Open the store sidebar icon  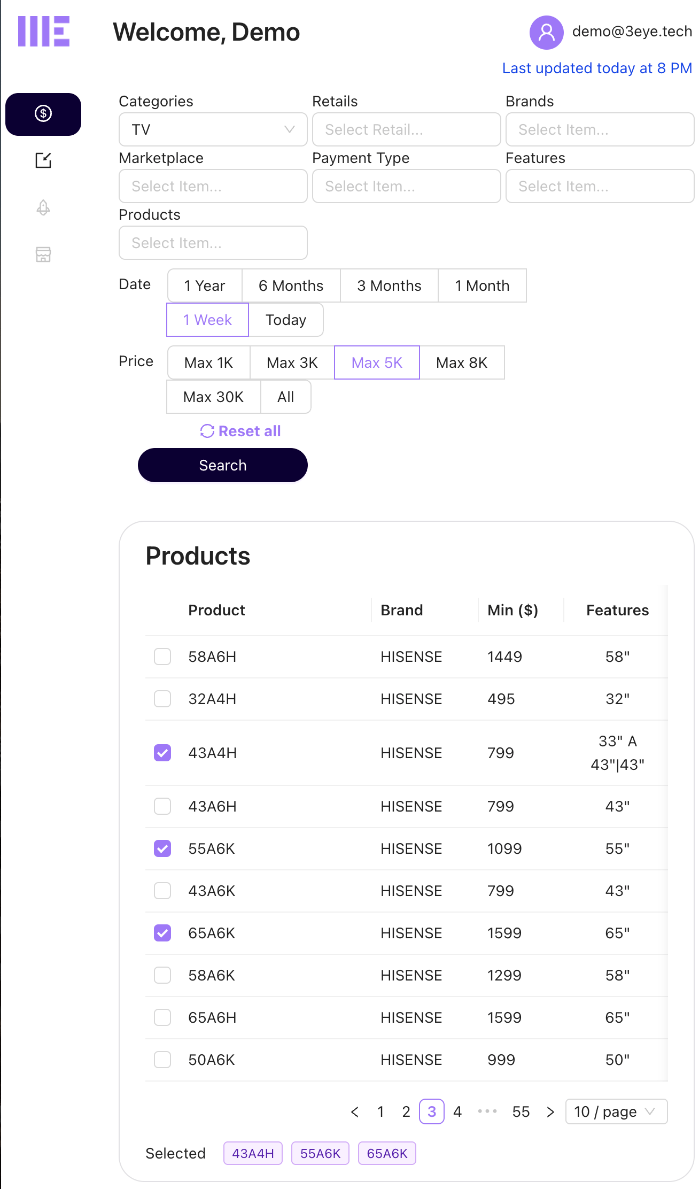click(x=43, y=254)
